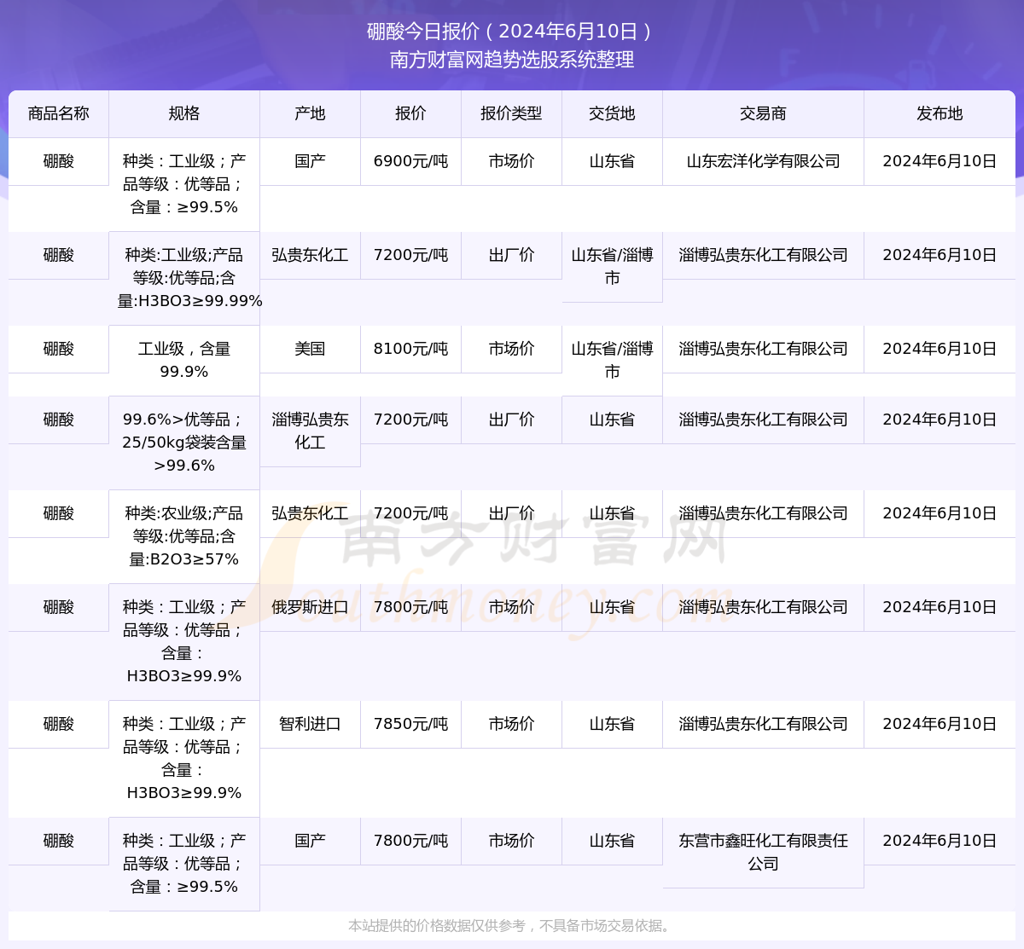Click the title 硼酸今日报价（2024年6月10日）
The image size is (1024, 949).
511,32
